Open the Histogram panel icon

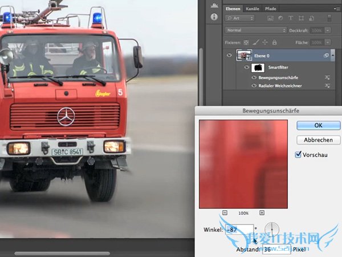point(214,6)
